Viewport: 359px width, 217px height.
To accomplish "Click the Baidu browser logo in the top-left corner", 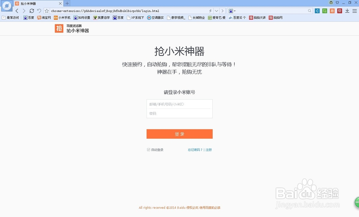I will coord(6,6).
